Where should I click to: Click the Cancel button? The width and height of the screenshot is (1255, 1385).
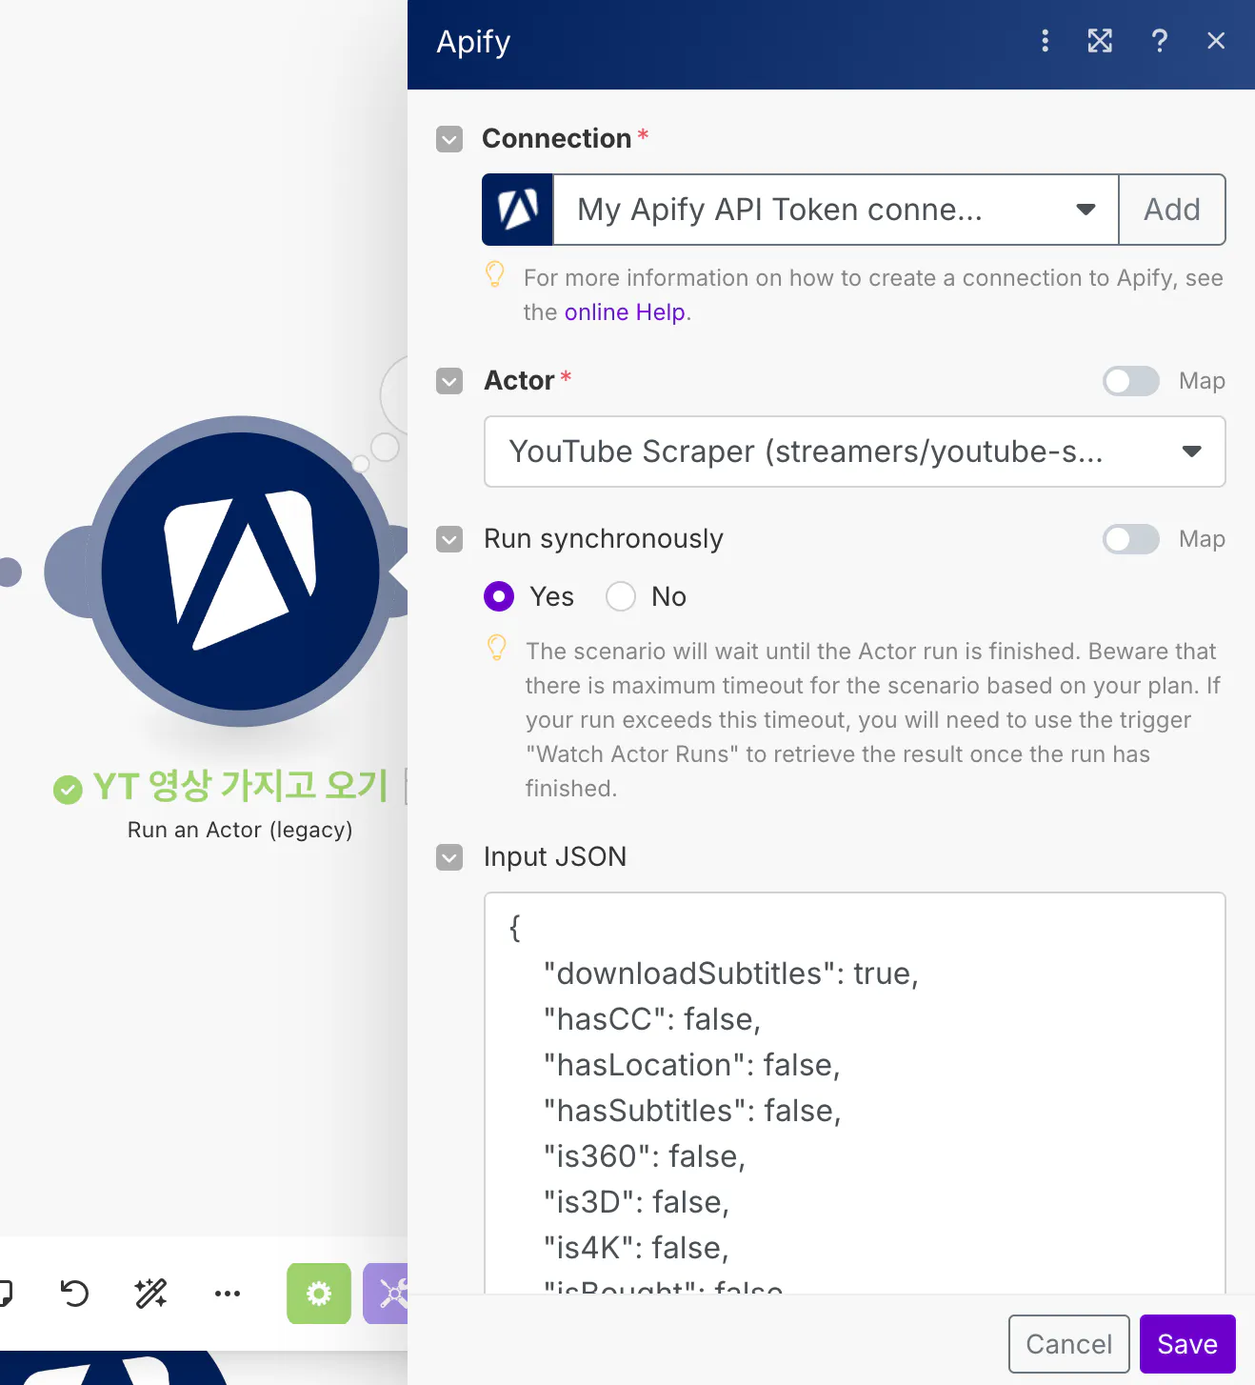tap(1069, 1344)
